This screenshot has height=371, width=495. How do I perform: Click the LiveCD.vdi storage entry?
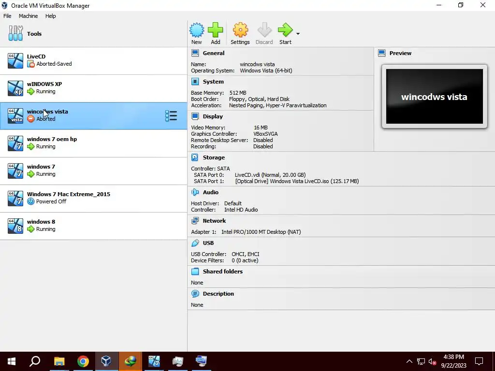pyautogui.click(x=270, y=175)
